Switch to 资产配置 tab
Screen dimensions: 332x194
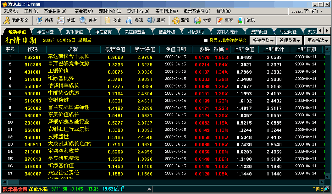[x=259, y=32]
